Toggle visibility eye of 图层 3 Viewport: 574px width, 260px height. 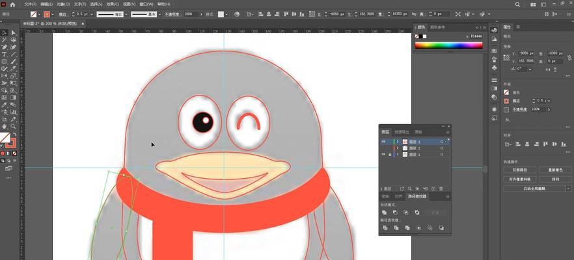coord(383,142)
